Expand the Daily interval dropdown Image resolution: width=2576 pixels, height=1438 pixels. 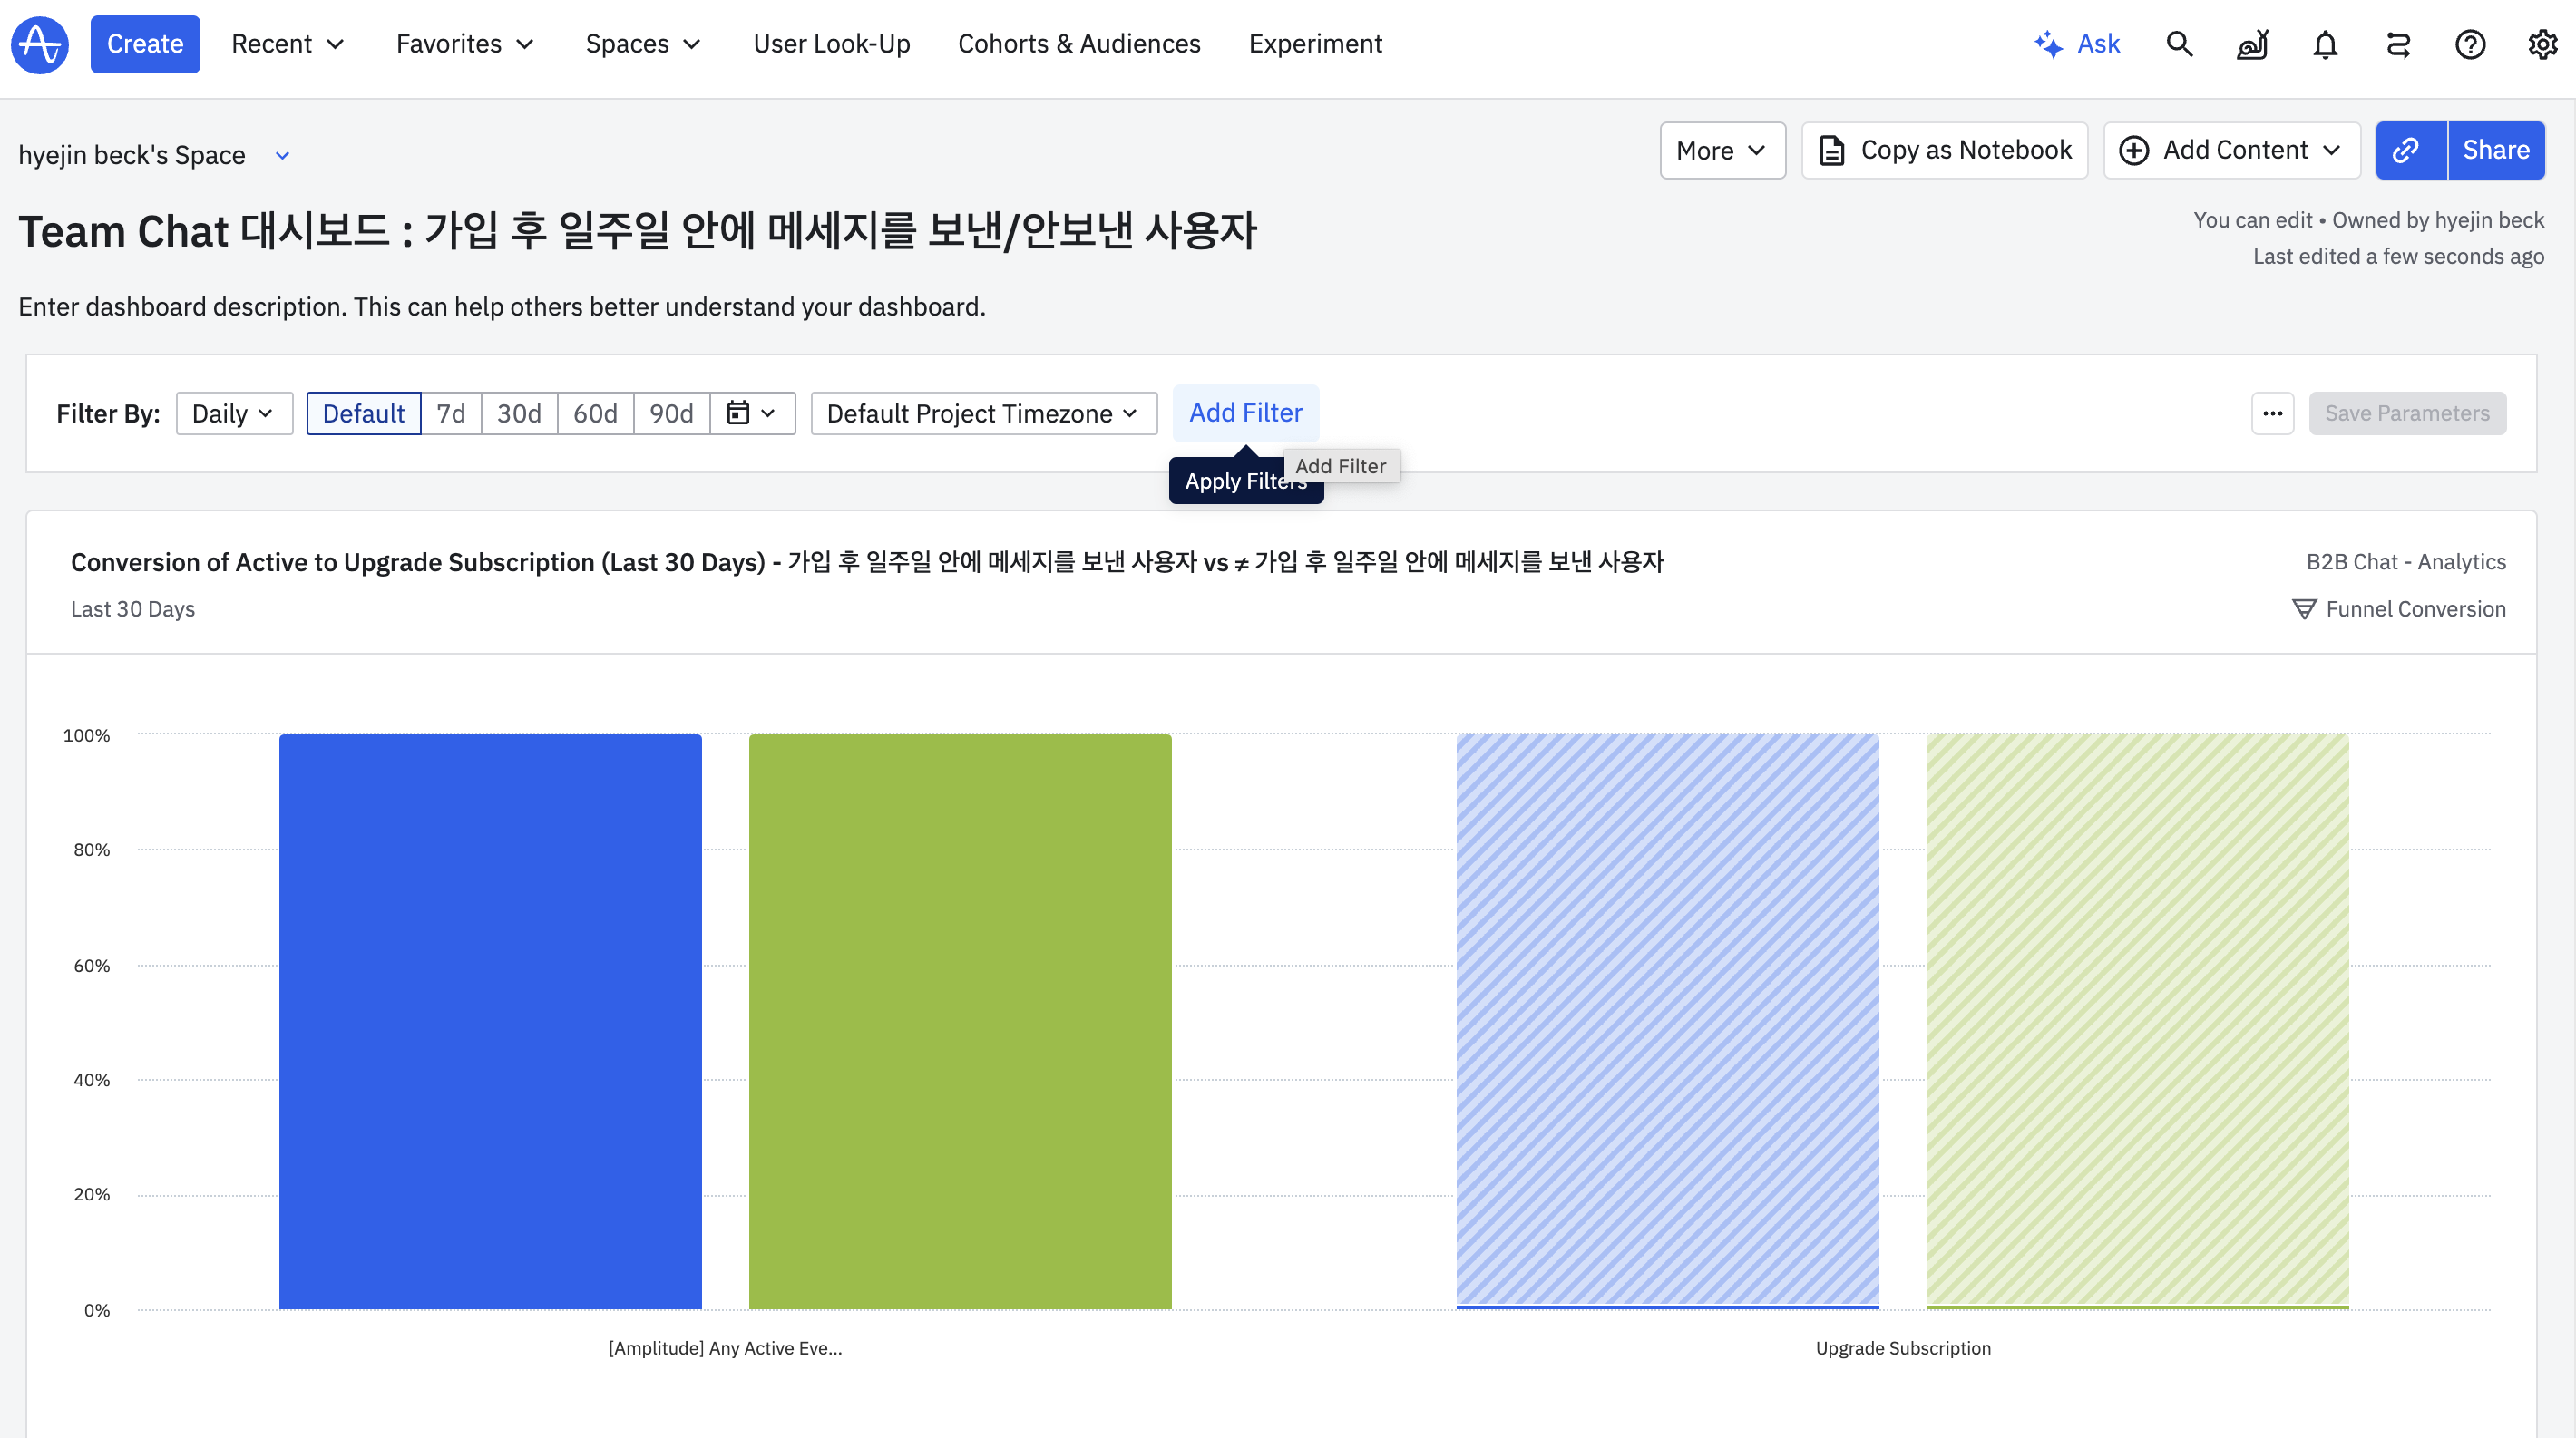(x=233, y=413)
